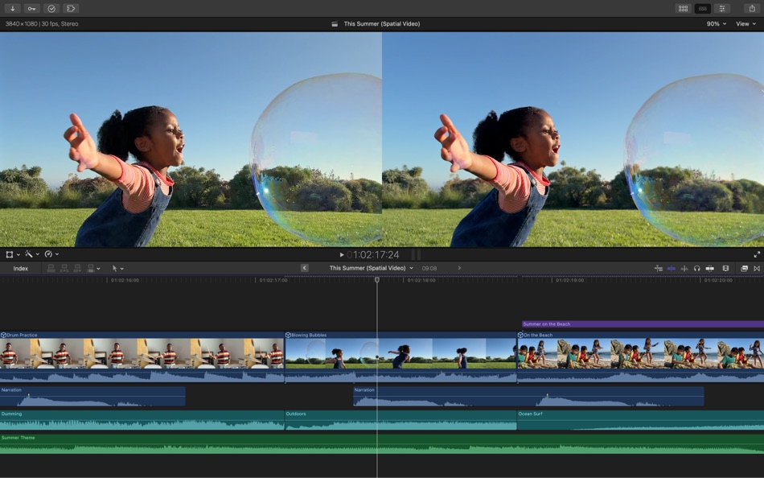Click the extensions icon in the toolbar
Image resolution: width=764 pixels, height=478 pixels.
[x=70, y=8]
